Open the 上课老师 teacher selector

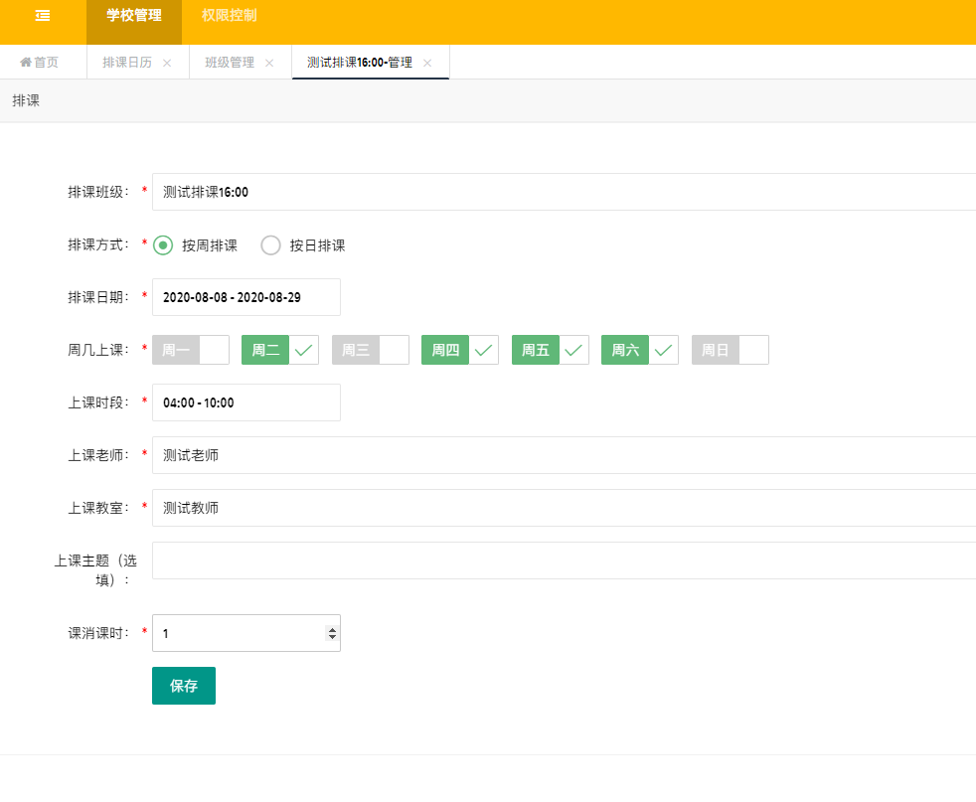click(564, 455)
